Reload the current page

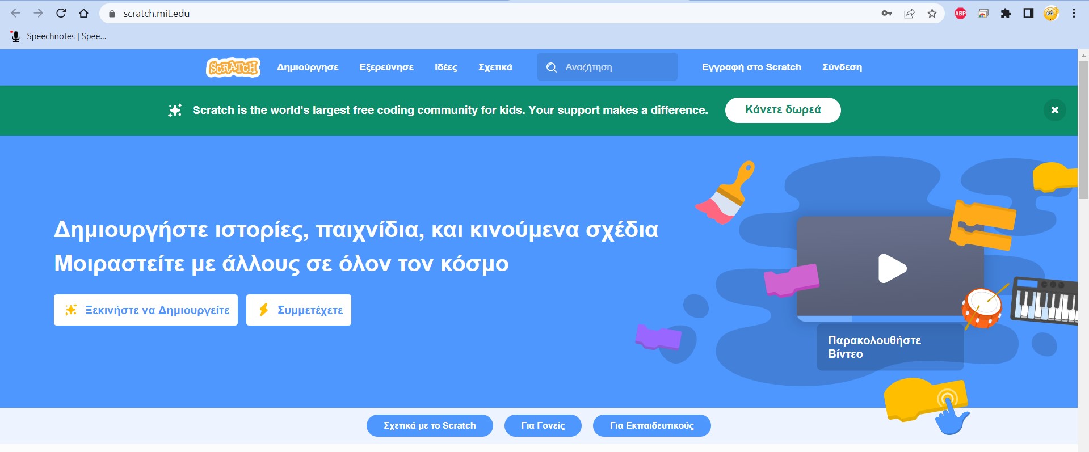61,13
